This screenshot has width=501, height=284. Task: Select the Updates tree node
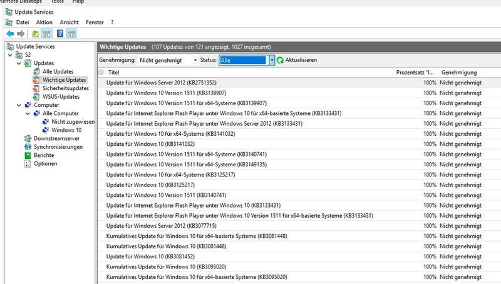(44, 63)
